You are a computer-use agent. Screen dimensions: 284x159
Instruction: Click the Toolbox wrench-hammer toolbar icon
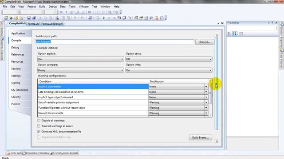(x=151, y=18)
